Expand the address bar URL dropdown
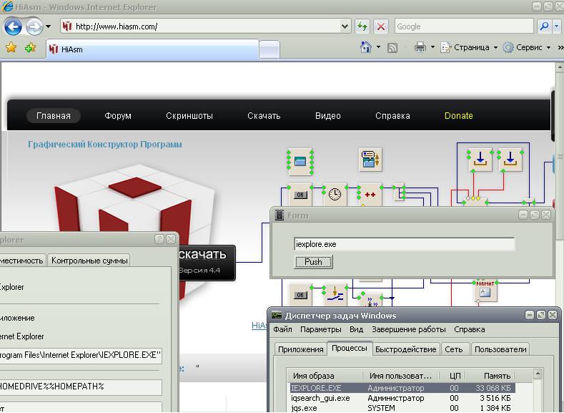564x413 pixels. point(345,26)
